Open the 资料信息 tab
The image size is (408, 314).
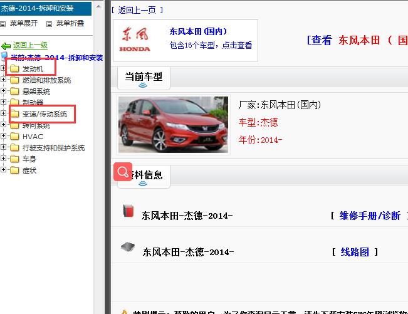[144, 176]
